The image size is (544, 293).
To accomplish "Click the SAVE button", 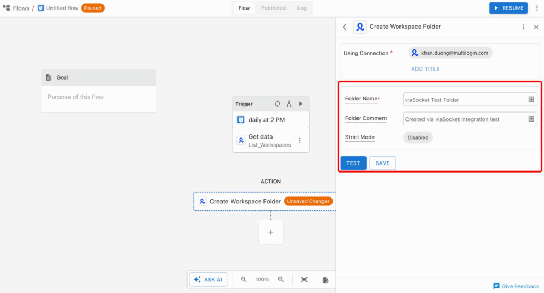I will click(382, 163).
